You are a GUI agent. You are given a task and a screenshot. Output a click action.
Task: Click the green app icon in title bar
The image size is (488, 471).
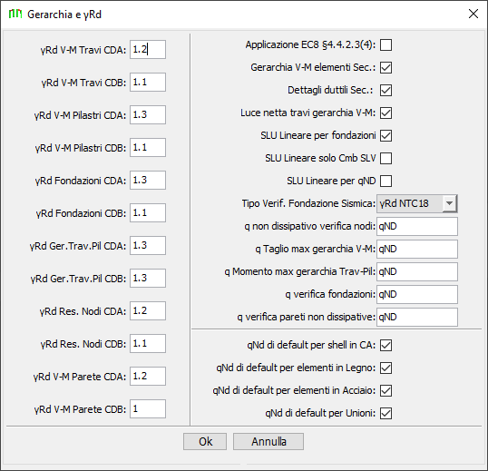[x=15, y=14]
